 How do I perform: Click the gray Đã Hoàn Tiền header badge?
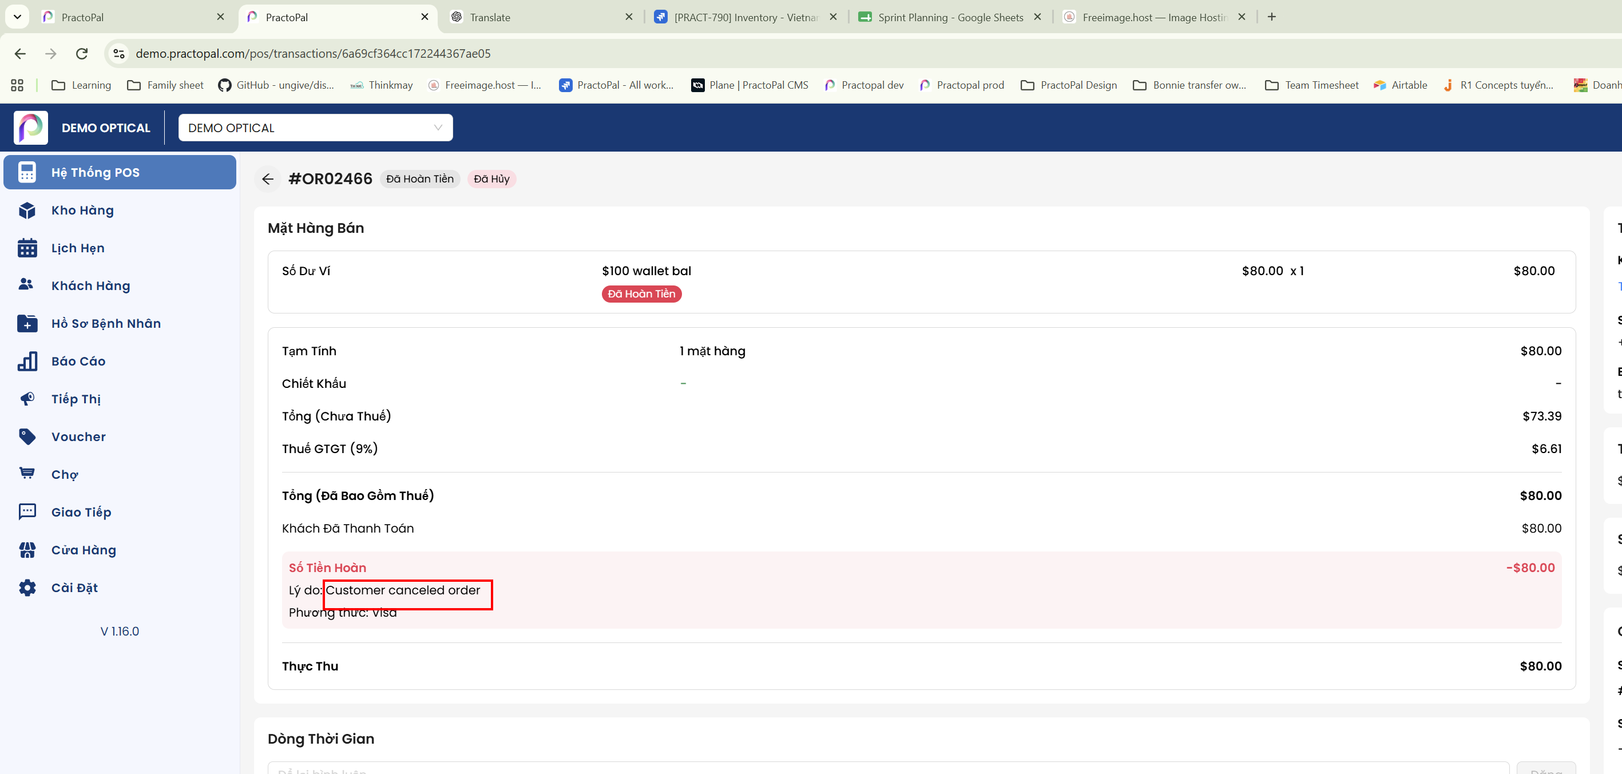coord(420,179)
